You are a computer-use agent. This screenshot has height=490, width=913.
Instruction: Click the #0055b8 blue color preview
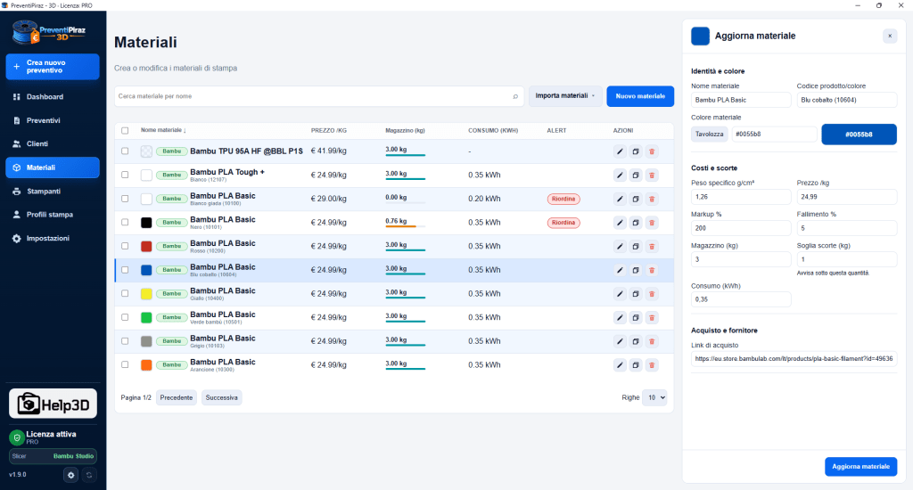coord(859,135)
